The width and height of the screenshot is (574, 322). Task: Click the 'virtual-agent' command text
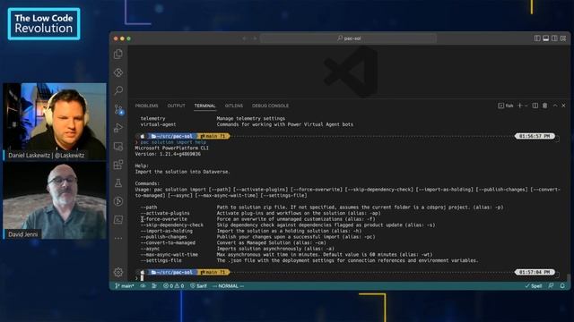(158, 124)
